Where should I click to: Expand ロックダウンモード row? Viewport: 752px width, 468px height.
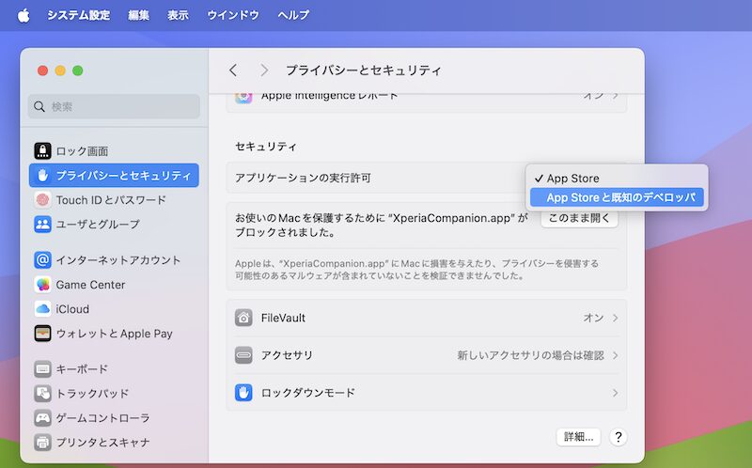pyautogui.click(x=615, y=393)
